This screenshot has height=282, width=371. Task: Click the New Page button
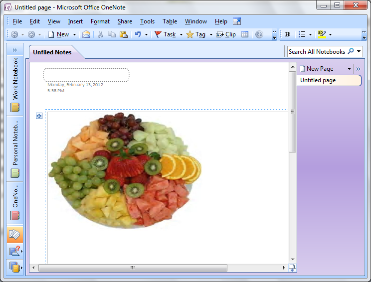317,69
